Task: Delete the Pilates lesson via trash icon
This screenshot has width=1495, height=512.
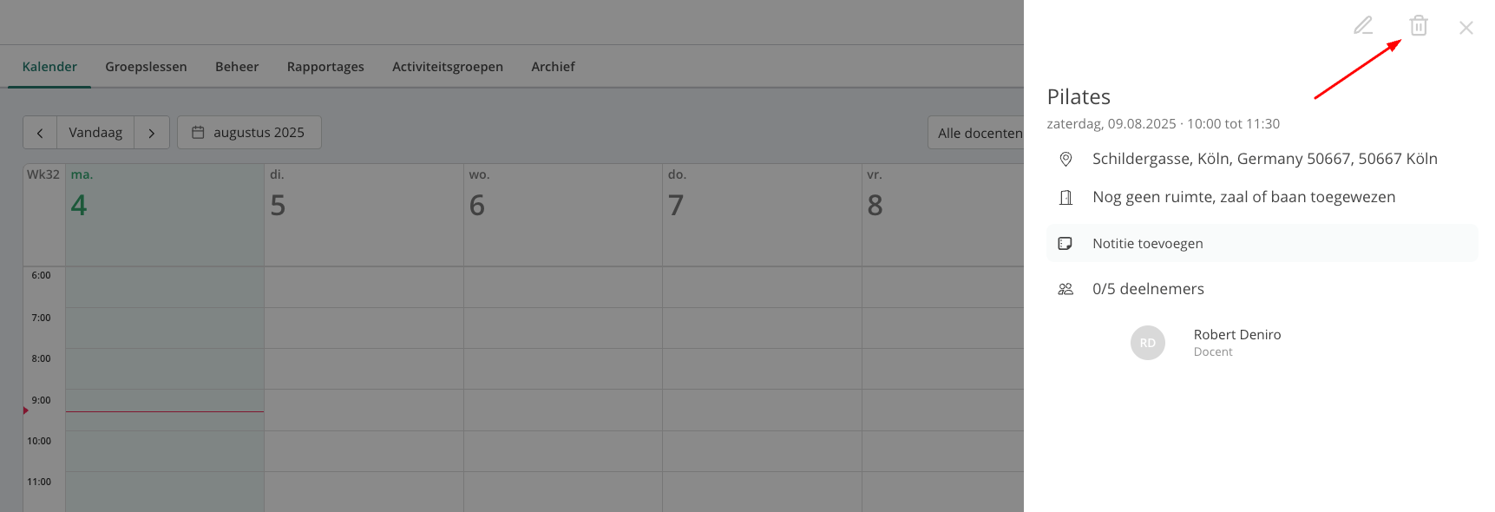Action: point(1419,26)
